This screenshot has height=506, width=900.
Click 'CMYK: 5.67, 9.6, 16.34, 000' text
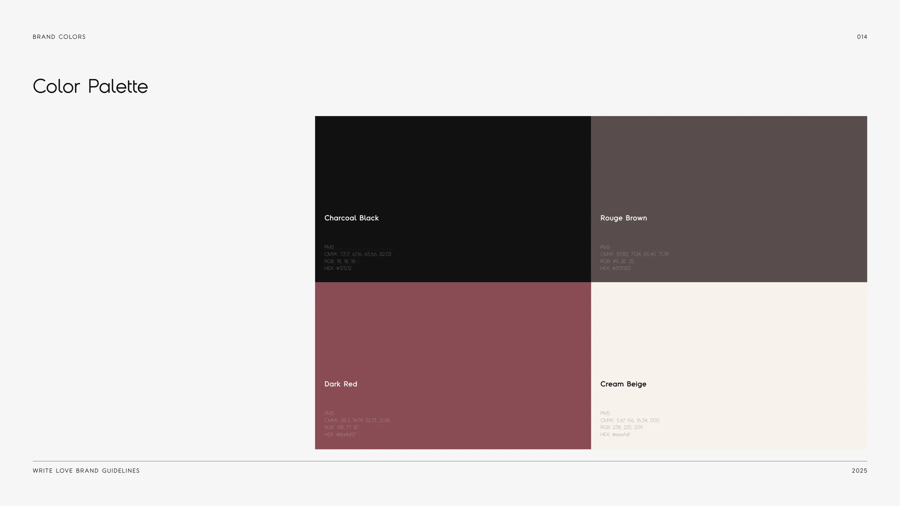pyautogui.click(x=630, y=421)
